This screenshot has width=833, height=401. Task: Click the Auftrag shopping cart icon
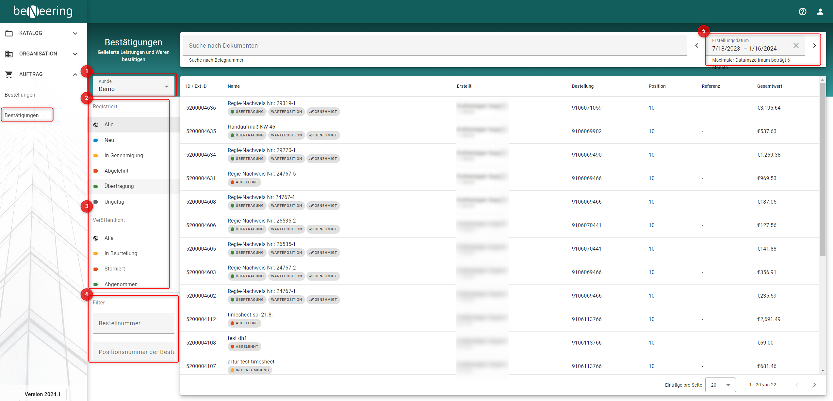pyautogui.click(x=9, y=74)
